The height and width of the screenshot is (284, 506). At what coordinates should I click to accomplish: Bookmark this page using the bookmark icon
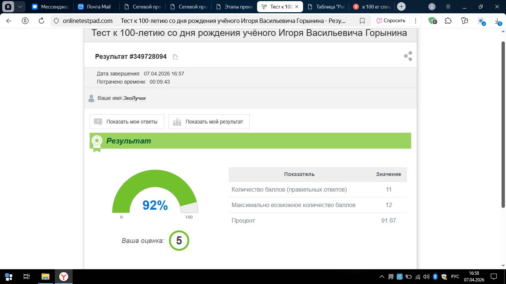[x=362, y=21]
